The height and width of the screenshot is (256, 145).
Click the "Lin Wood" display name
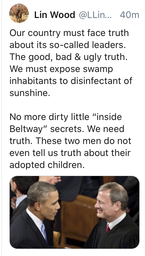coord(55,15)
